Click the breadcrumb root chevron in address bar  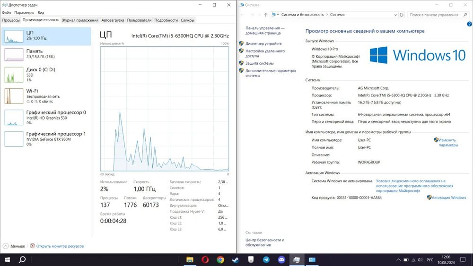coord(278,15)
